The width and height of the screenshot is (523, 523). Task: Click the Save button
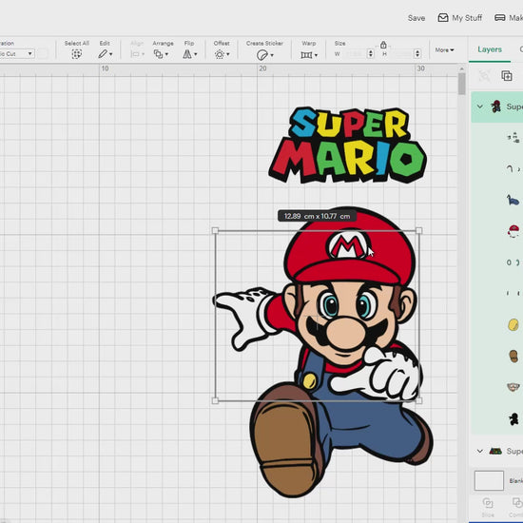416,18
